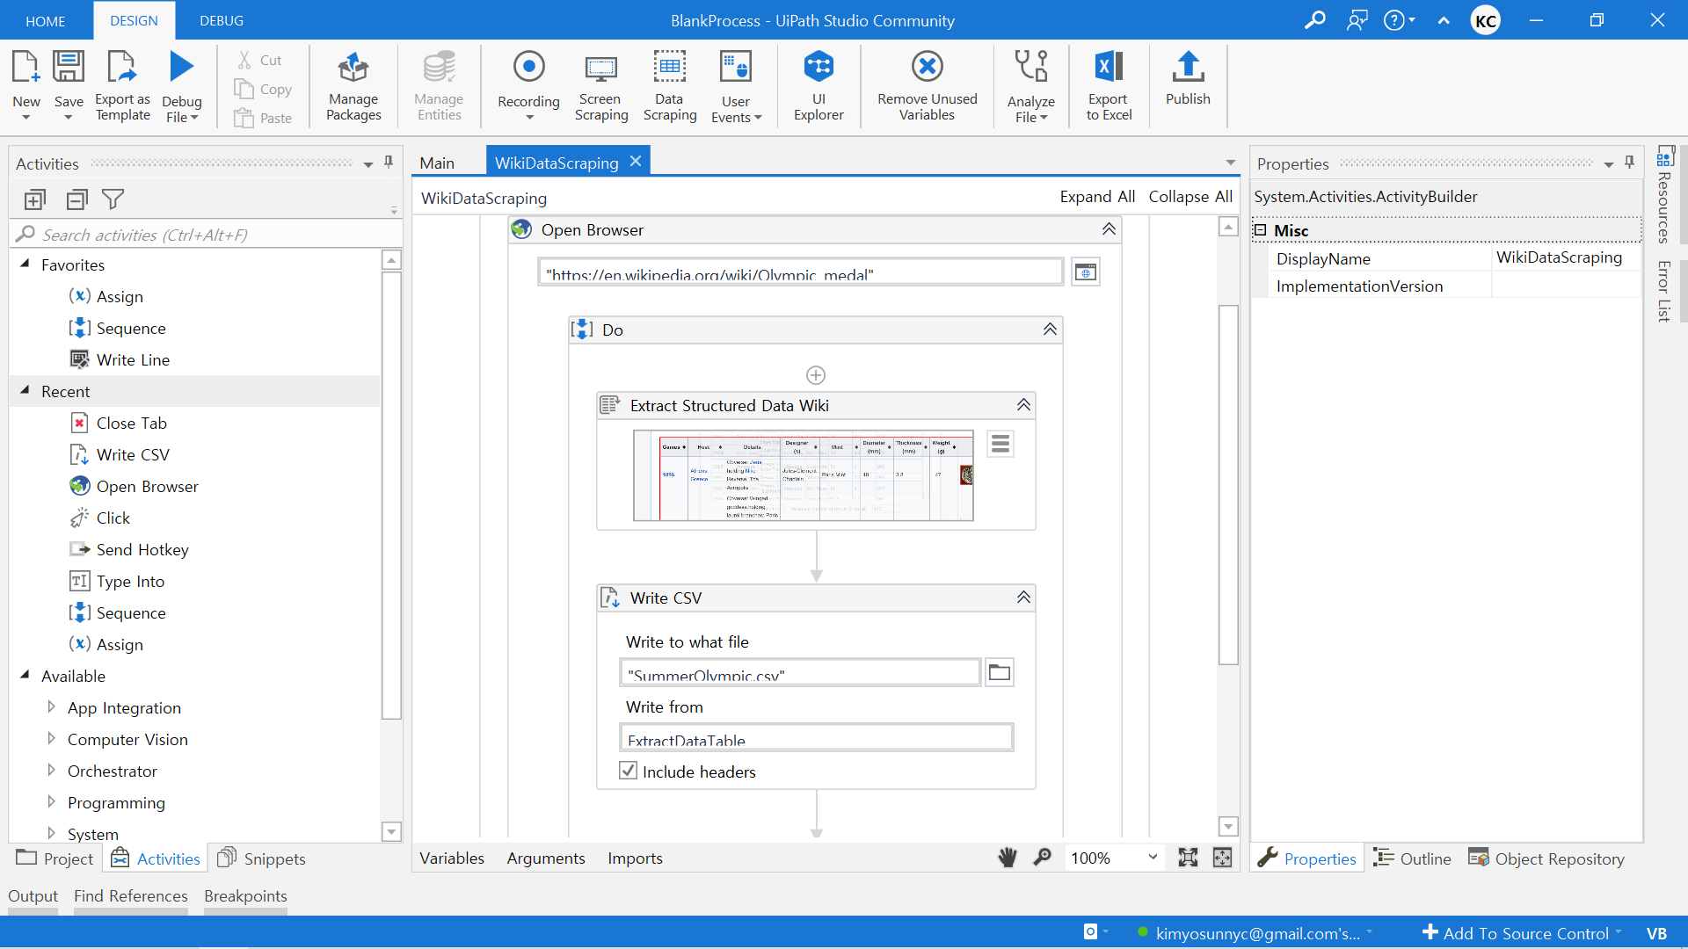Collapse the Write CSV activity

click(1023, 598)
